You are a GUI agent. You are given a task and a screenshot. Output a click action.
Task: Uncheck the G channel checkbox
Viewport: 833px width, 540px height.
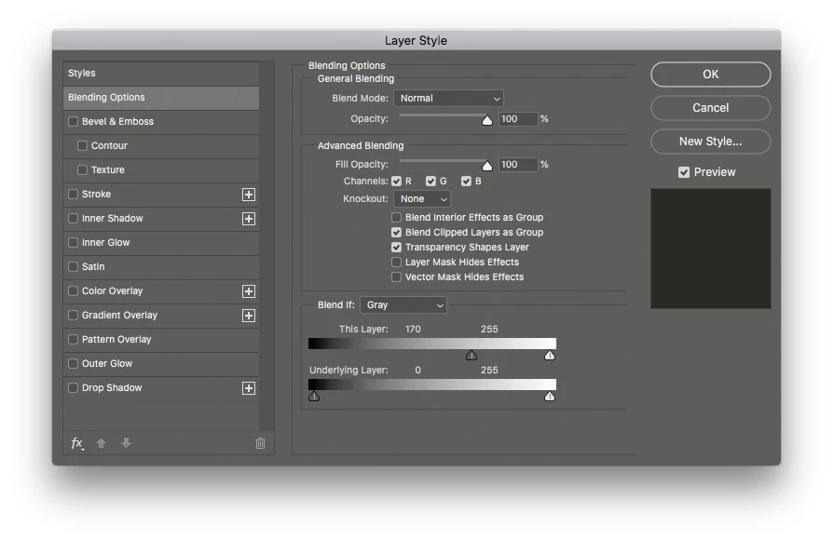430,181
